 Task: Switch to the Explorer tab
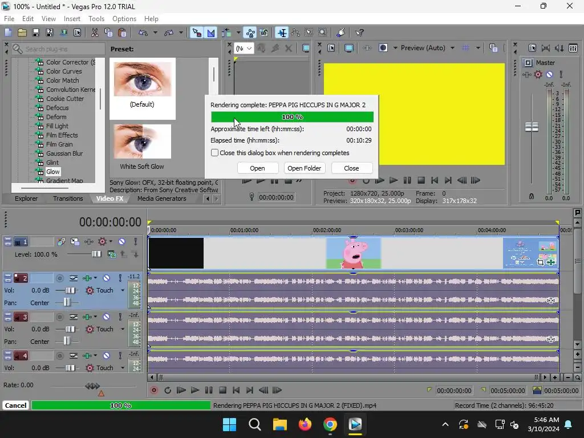26,198
